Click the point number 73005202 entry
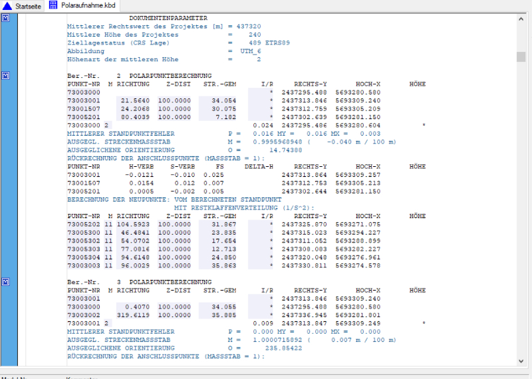This screenshot has width=532, height=379. (x=84, y=223)
